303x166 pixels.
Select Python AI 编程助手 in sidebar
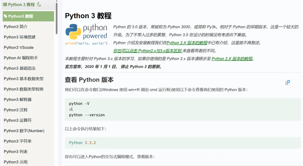21,58
